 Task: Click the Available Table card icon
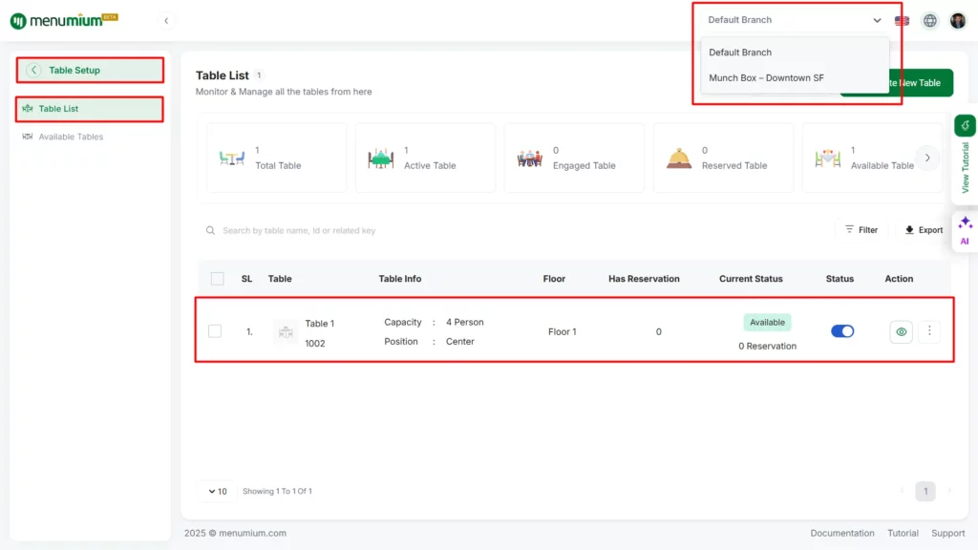[828, 159]
